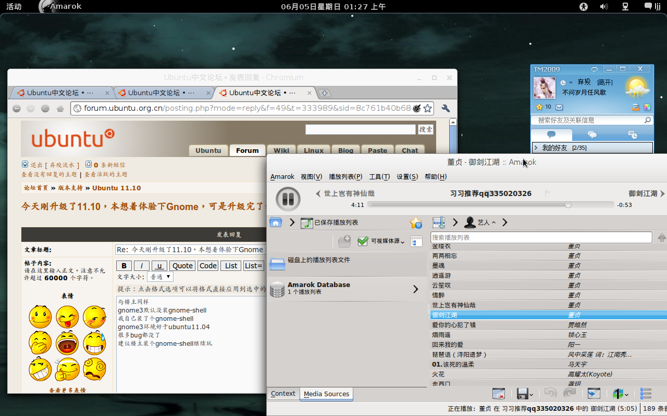The height and width of the screenshot is (416, 667).
Task: Open the Amarok menu in the menu bar
Action: pyautogui.click(x=282, y=177)
